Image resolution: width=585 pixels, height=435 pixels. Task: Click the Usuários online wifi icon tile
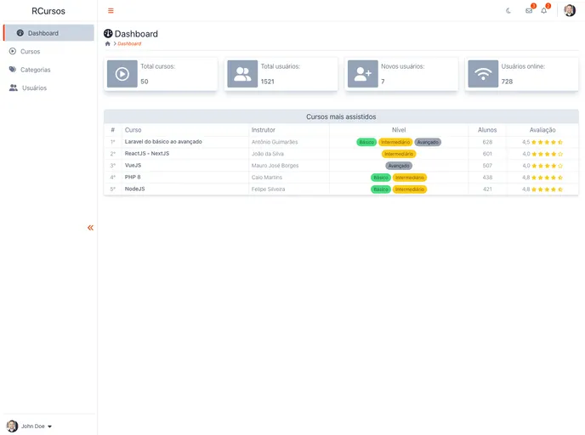coord(483,74)
